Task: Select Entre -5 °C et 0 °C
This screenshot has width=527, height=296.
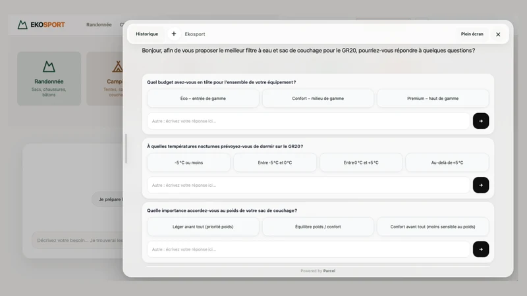Action: pos(275,162)
